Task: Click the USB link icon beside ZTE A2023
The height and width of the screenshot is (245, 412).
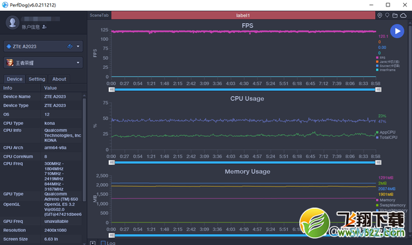Action: pyautogui.click(x=70, y=46)
